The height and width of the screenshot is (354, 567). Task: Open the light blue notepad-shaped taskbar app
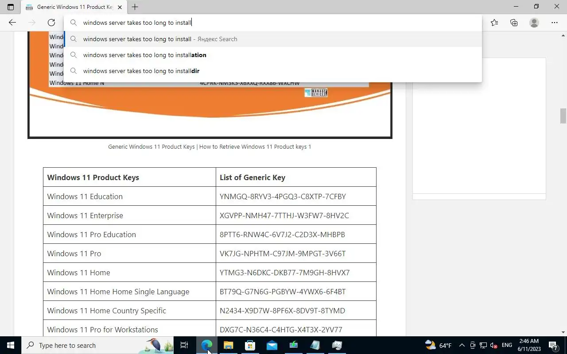coord(315,345)
